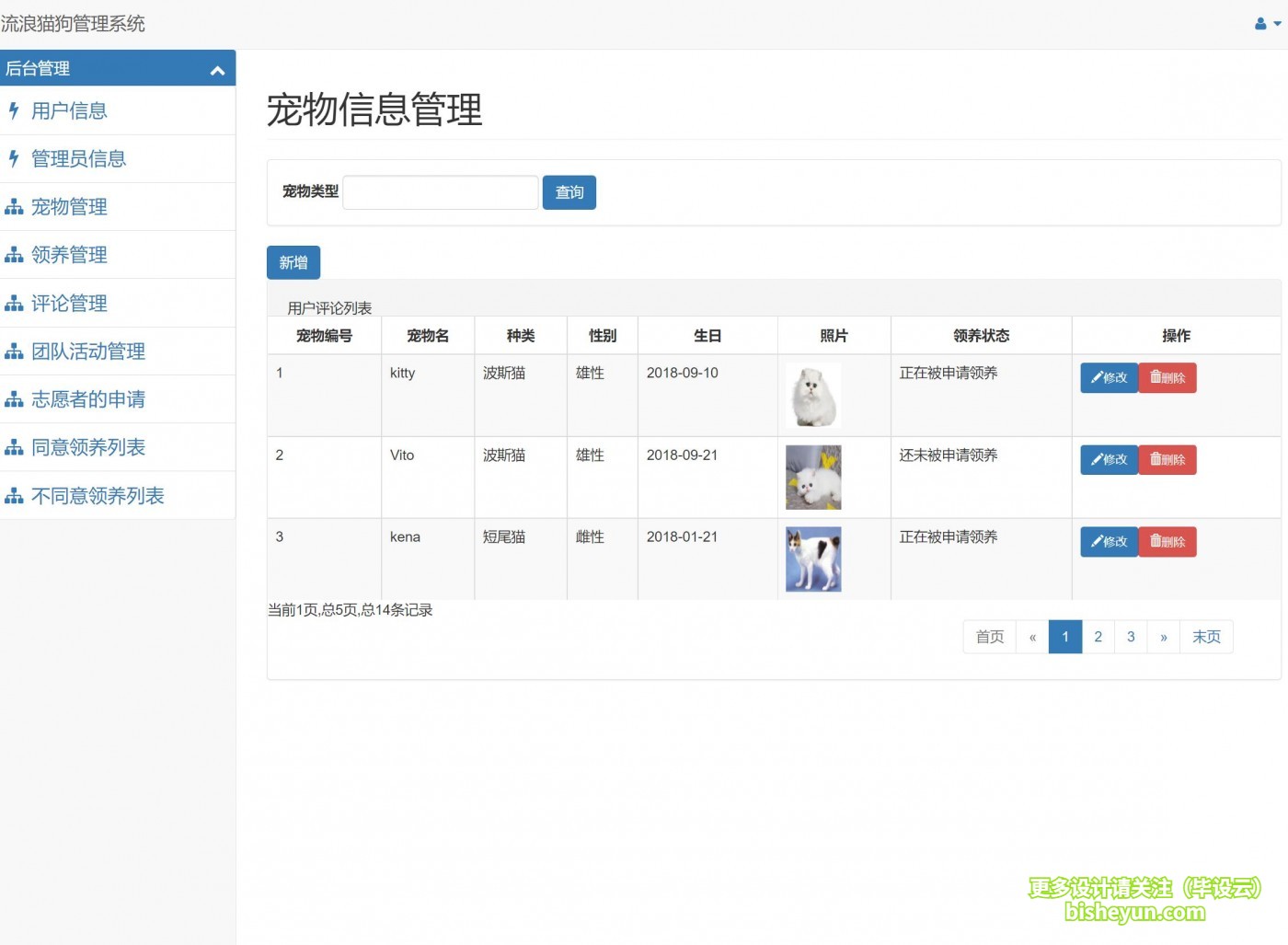The image size is (1288, 945).
Task: Select pagination page 3
Action: pyautogui.click(x=1131, y=637)
